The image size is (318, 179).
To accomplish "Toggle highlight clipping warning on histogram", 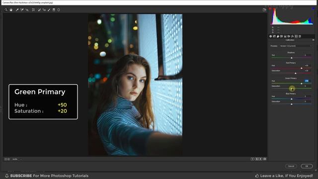I will (313, 8).
